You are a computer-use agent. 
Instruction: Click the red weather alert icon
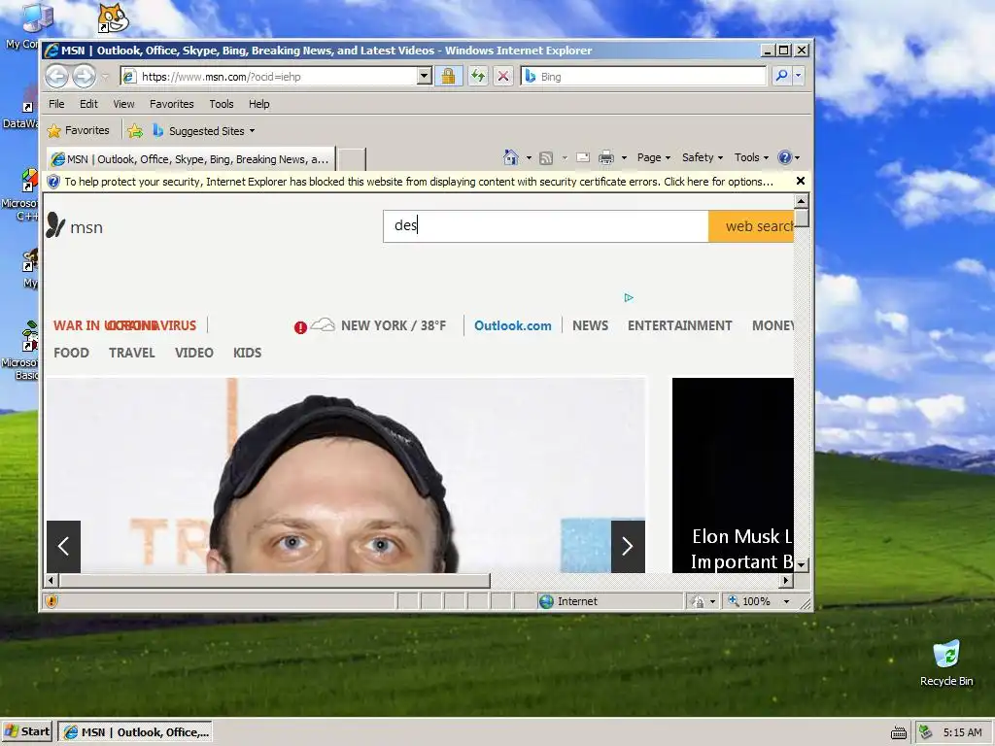click(x=300, y=327)
